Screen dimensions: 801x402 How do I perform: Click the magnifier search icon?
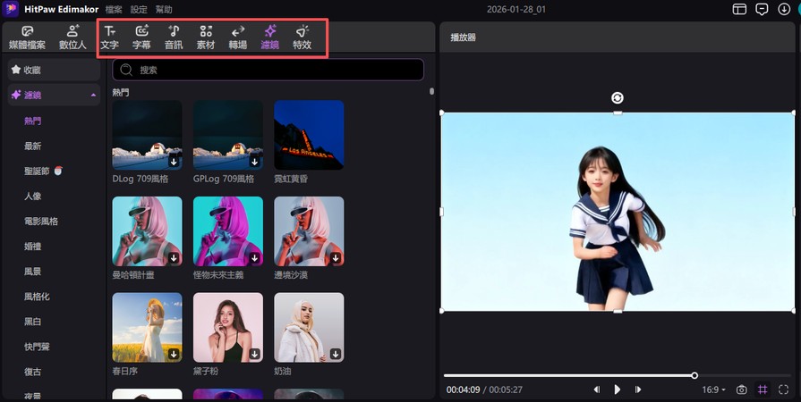coord(126,70)
